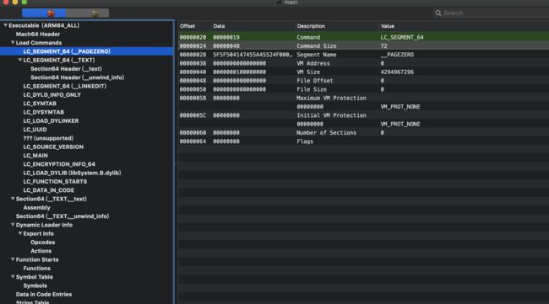Select the Flags row
This screenshot has width=549, height=304.
coord(363,141)
